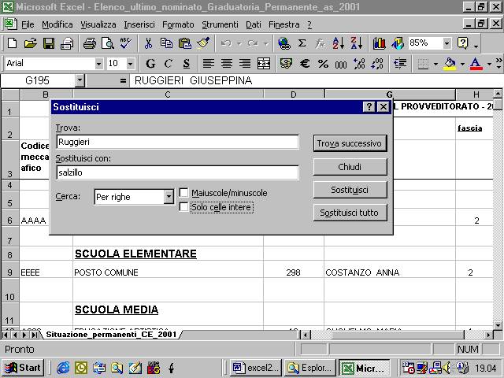Open the fill color bucket swatch

(450, 64)
